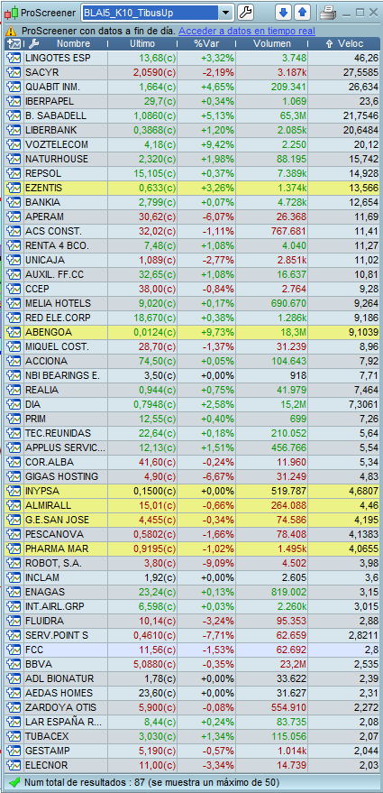Open the chart icon for ABENGOA
This screenshot has width=383, height=793.
12,332
